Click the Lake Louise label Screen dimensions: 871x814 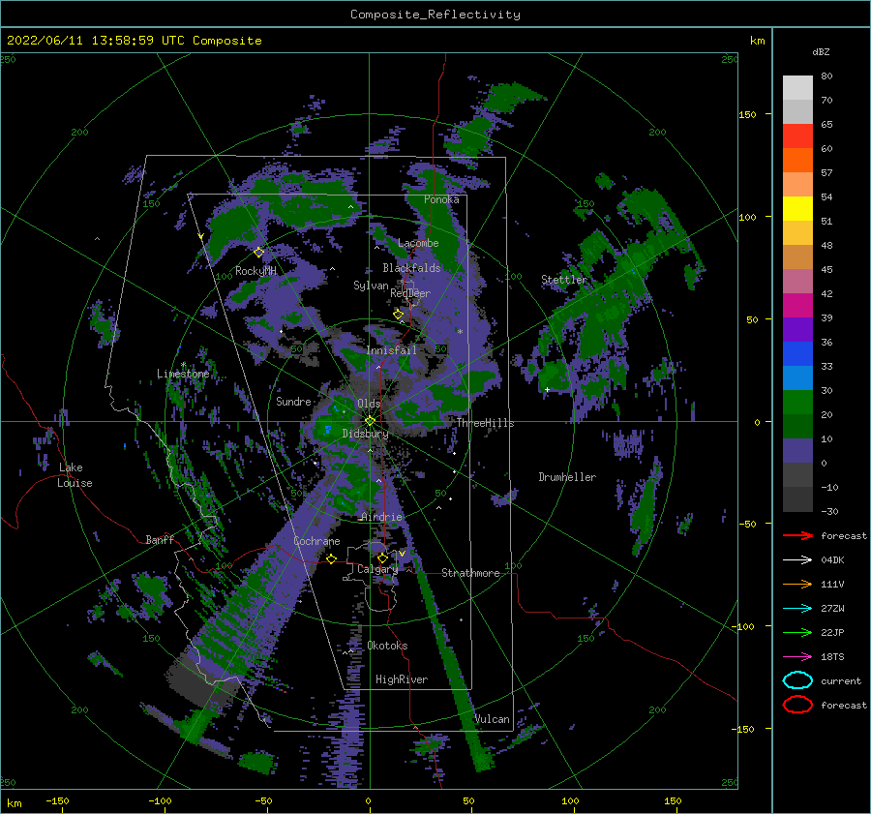point(75,475)
